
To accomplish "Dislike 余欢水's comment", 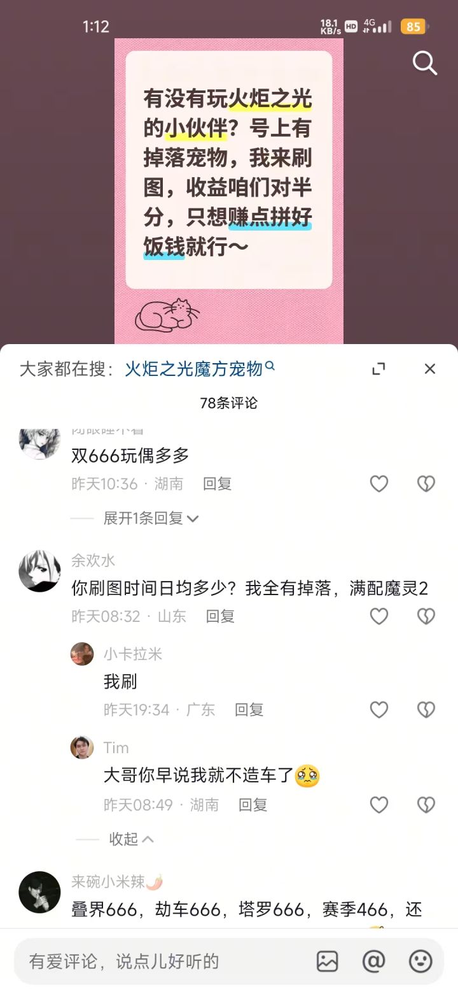I will [x=426, y=616].
